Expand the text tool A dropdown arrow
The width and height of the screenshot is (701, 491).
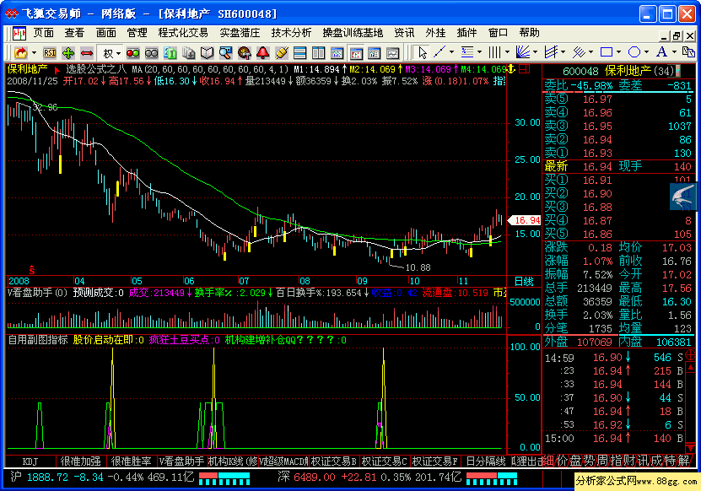tap(674, 52)
